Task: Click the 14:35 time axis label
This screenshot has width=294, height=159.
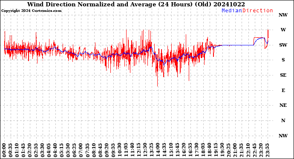Action: coord(164,150)
